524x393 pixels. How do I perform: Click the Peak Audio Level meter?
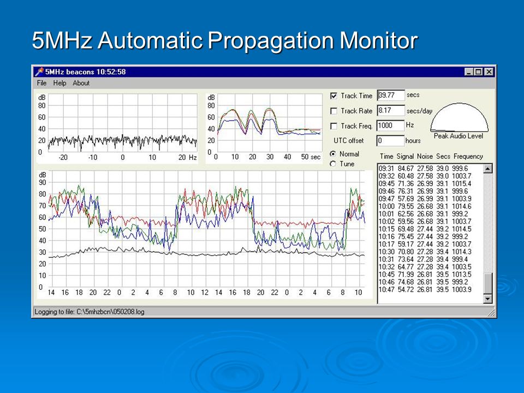coord(459,118)
